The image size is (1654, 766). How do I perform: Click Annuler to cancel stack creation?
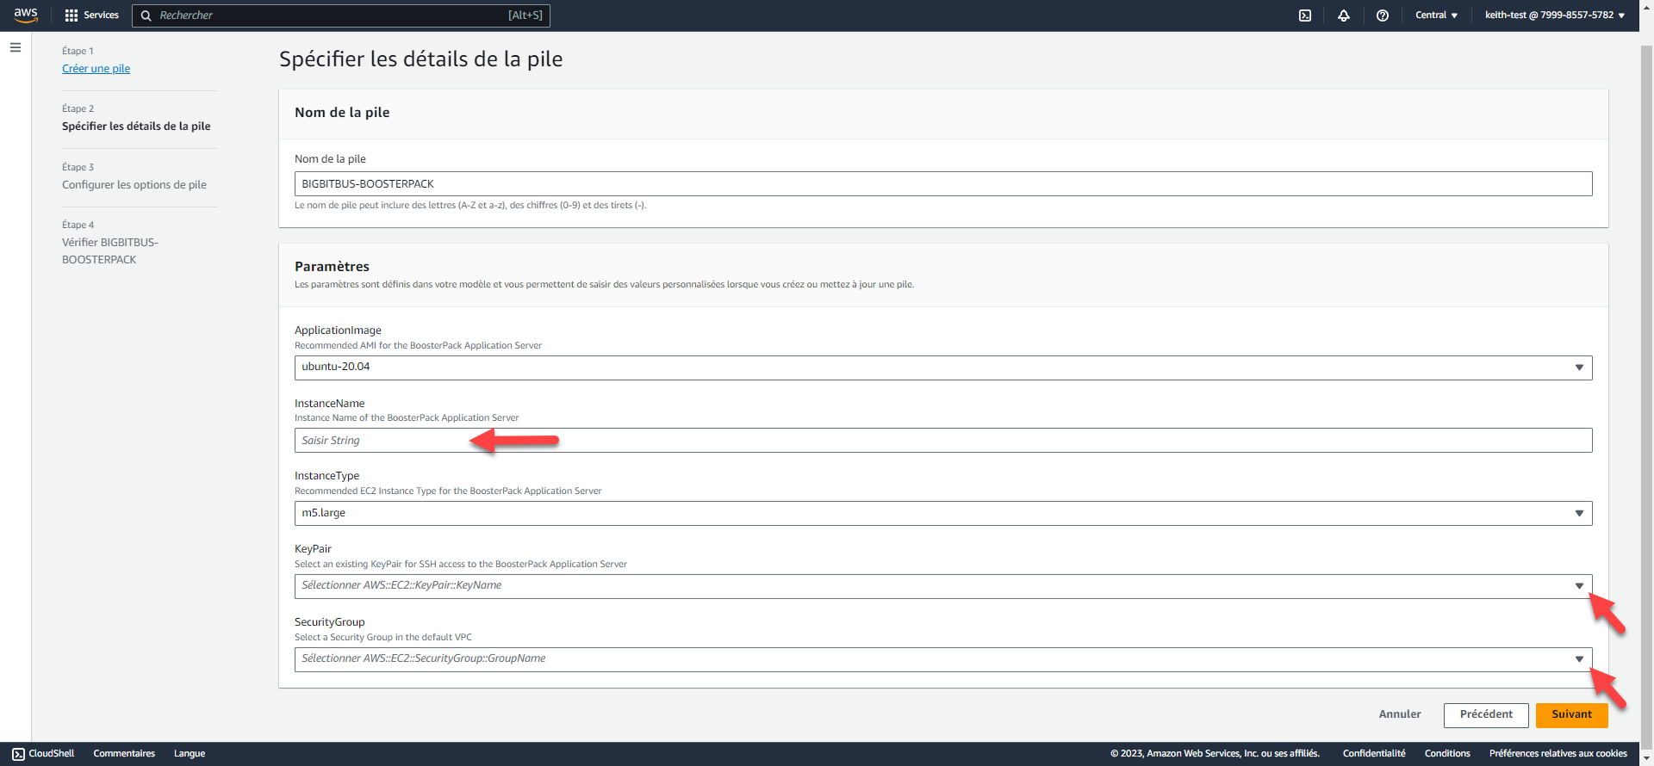click(x=1400, y=714)
